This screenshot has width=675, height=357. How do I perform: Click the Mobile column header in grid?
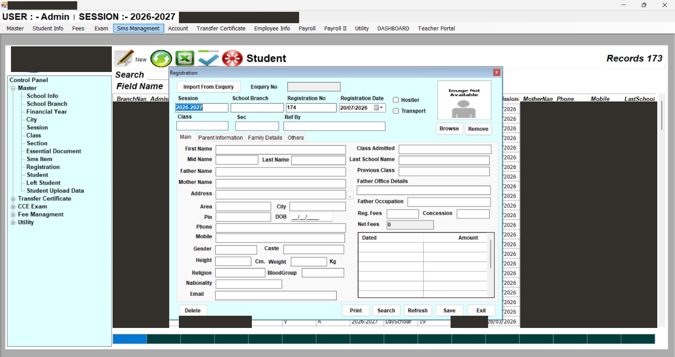[x=600, y=99]
